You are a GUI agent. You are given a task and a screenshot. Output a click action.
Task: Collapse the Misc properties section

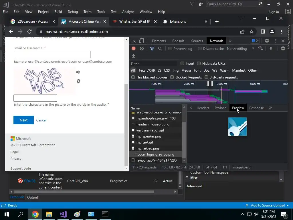pos(187,178)
